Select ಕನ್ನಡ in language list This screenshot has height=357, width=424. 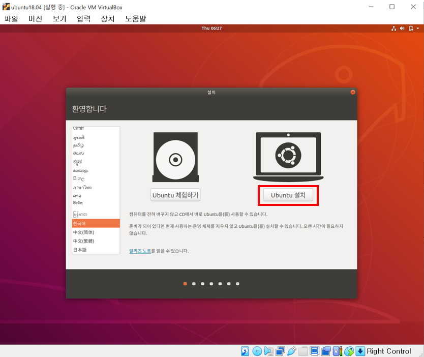[x=96, y=162]
